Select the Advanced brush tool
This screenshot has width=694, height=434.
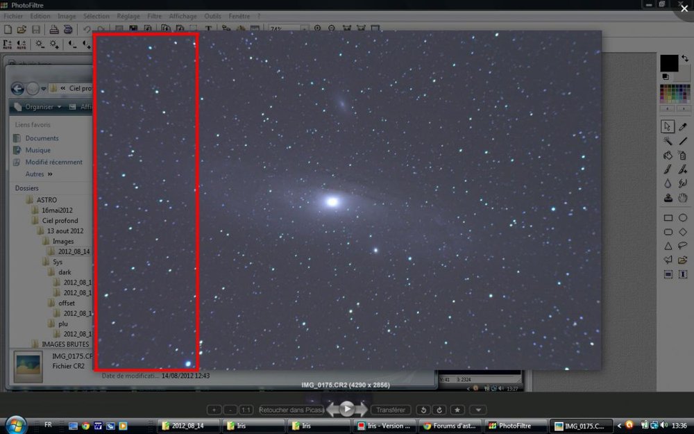click(683, 169)
